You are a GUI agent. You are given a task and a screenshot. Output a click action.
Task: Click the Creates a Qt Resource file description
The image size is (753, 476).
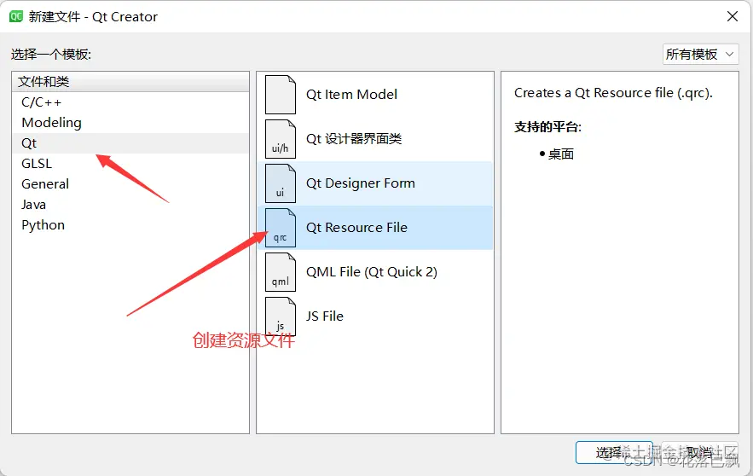click(613, 93)
